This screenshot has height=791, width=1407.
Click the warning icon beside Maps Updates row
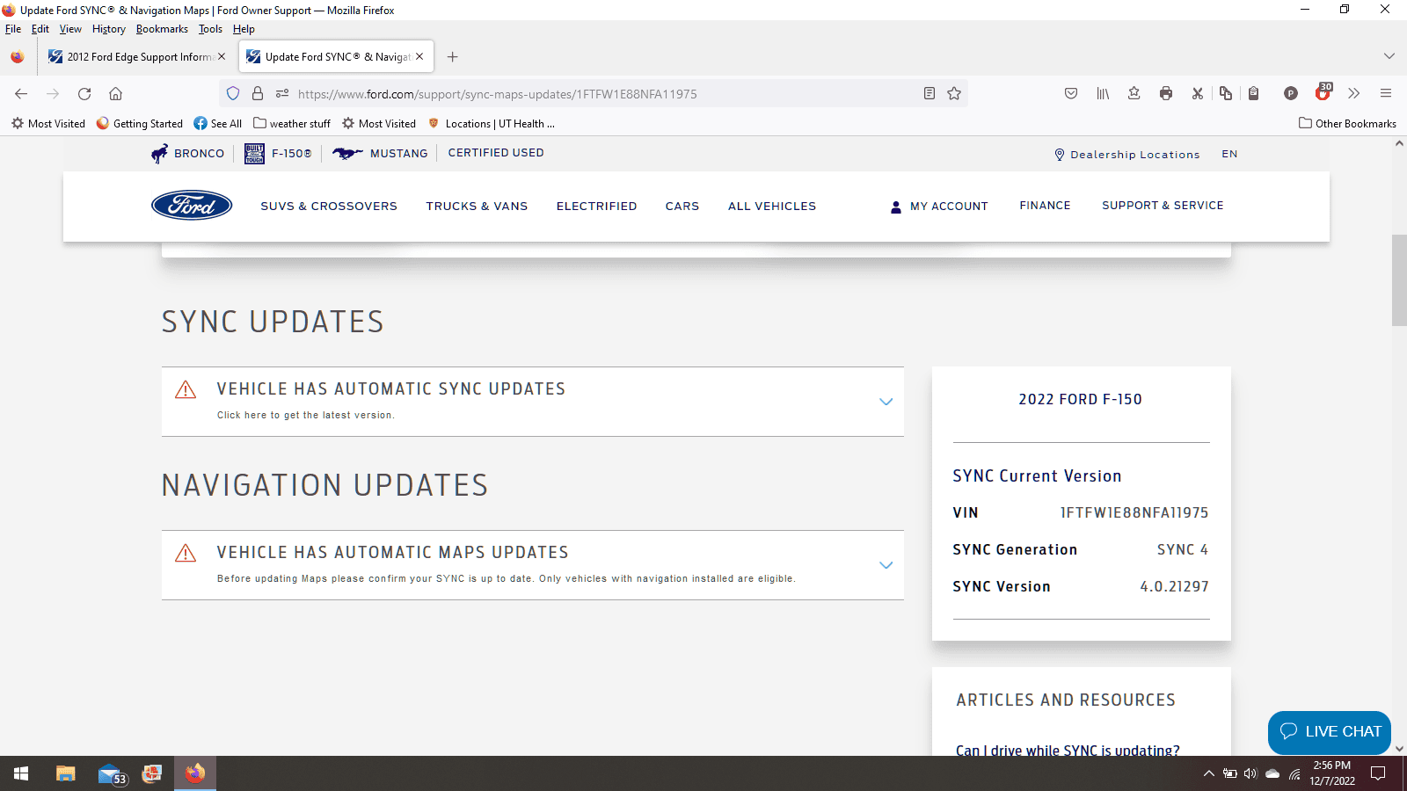(186, 553)
